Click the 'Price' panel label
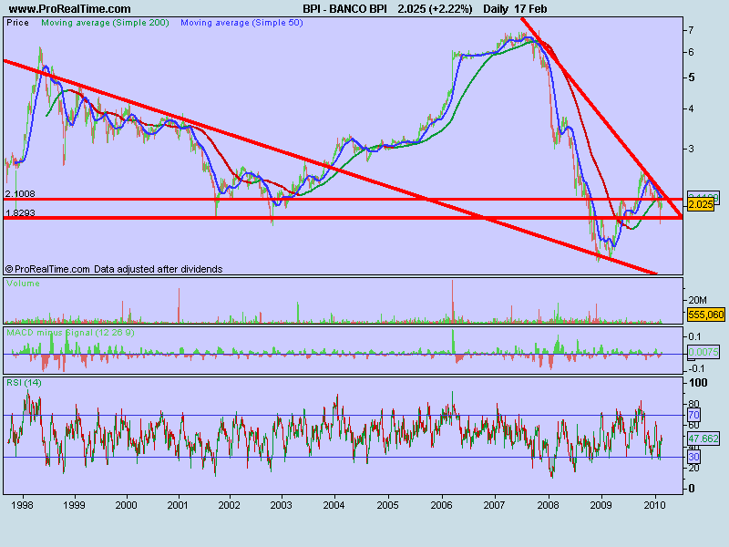Screen dimensions: 729x547 (x=17, y=23)
